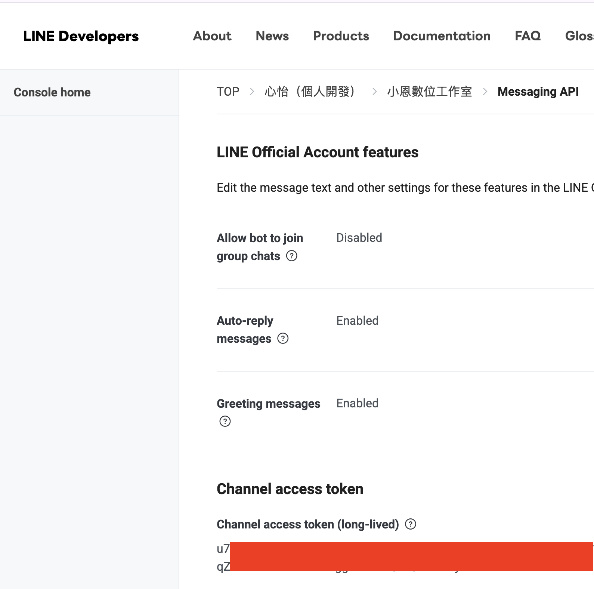Go to the News section
Screen dimensions: 594x589
point(272,36)
